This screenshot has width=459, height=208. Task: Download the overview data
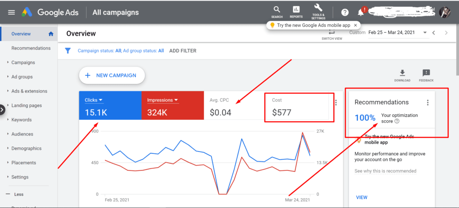(402, 75)
